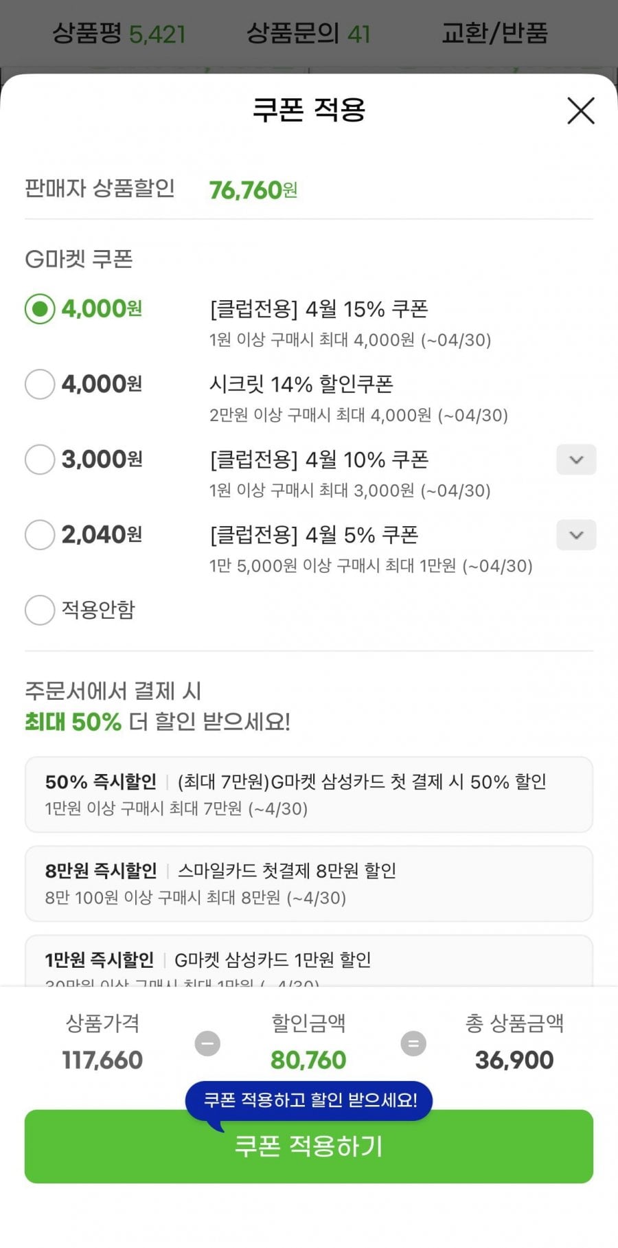This screenshot has width=618, height=1248.
Task: Expand details of the 4월 5% 쿠폰
Action: (x=576, y=535)
